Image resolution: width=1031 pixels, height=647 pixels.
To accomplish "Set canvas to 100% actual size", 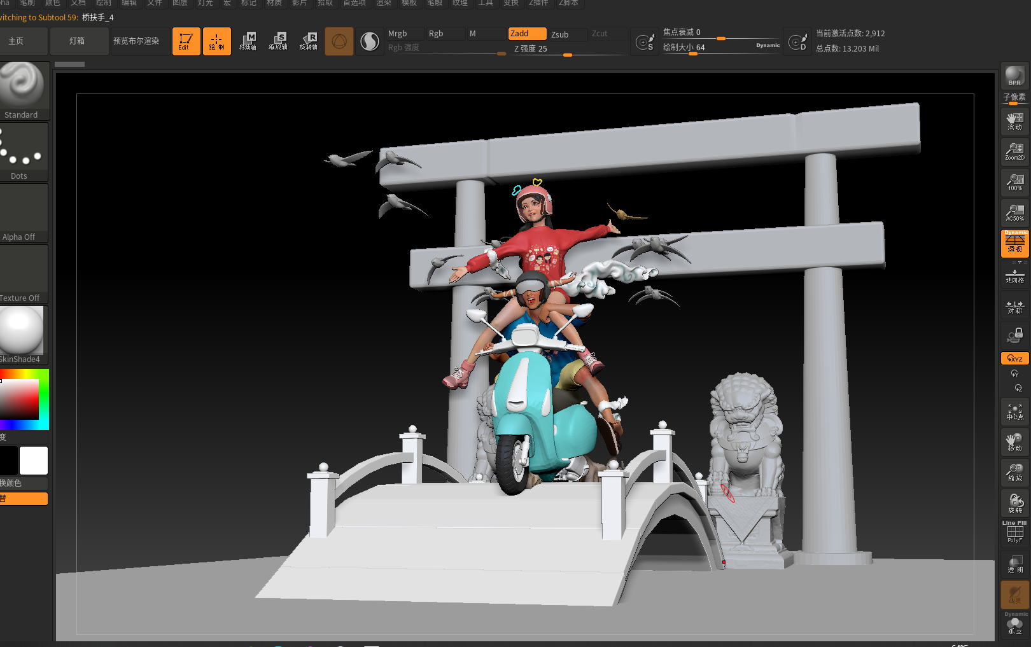I will [x=1014, y=182].
